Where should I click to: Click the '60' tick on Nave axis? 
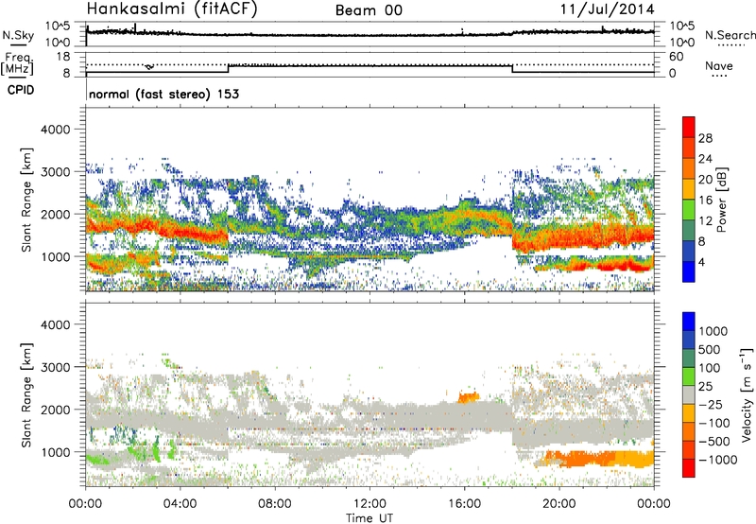(676, 57)
